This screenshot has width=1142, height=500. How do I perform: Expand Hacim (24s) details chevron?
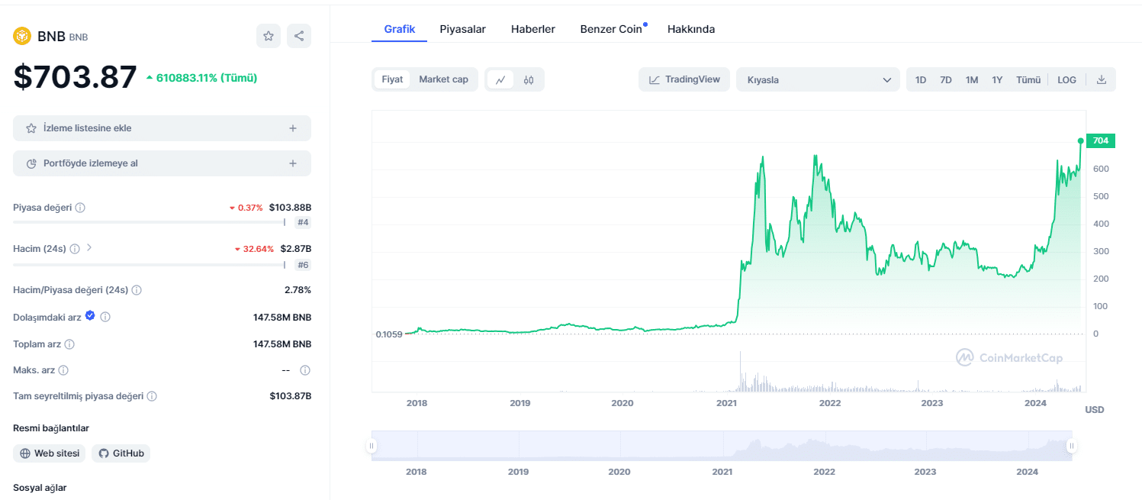pos(88,247)
